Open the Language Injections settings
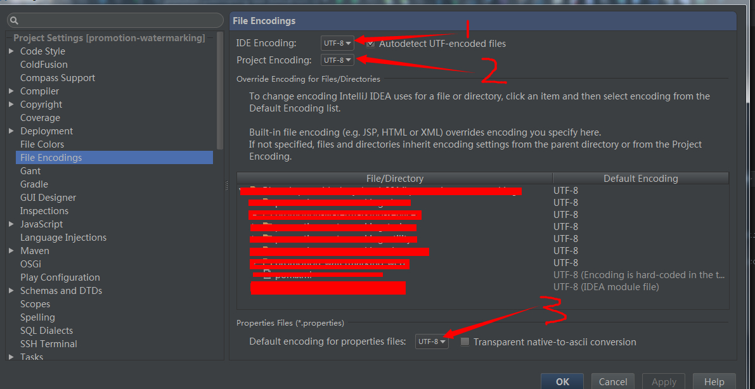This screenshot has width=755, height=389. coord(63,238)
